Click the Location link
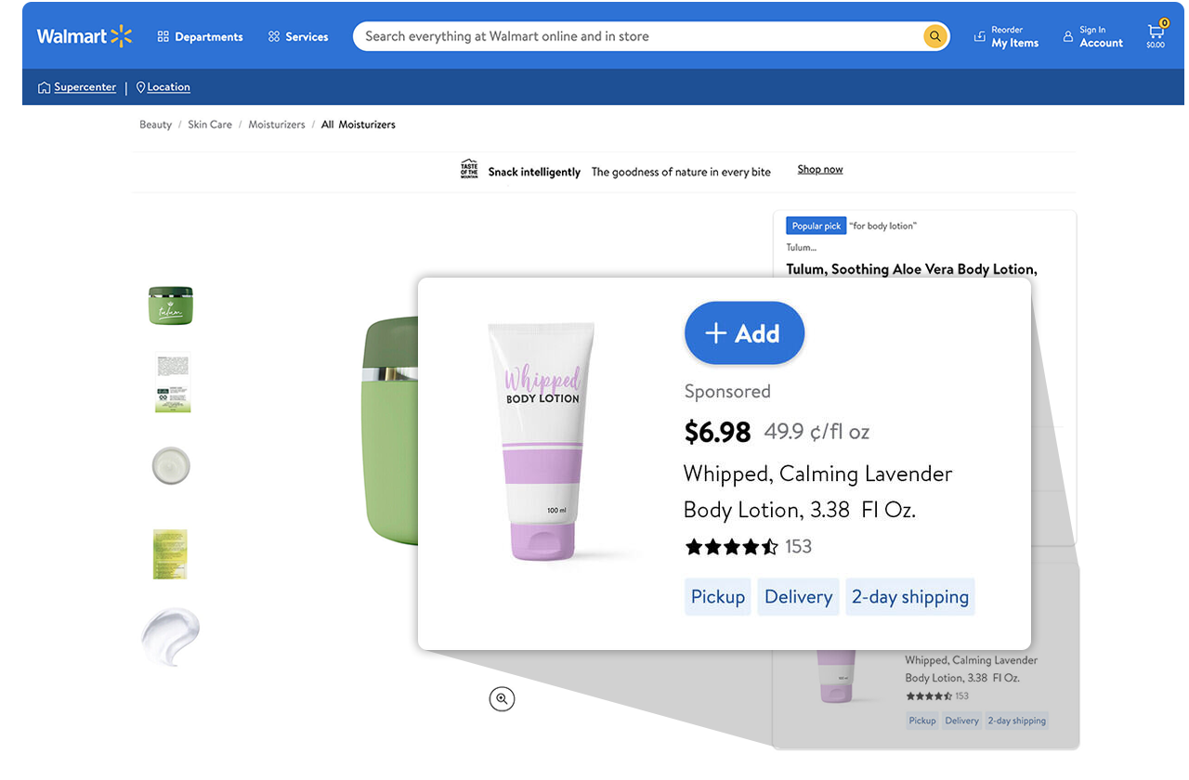 tap(163, 87)
